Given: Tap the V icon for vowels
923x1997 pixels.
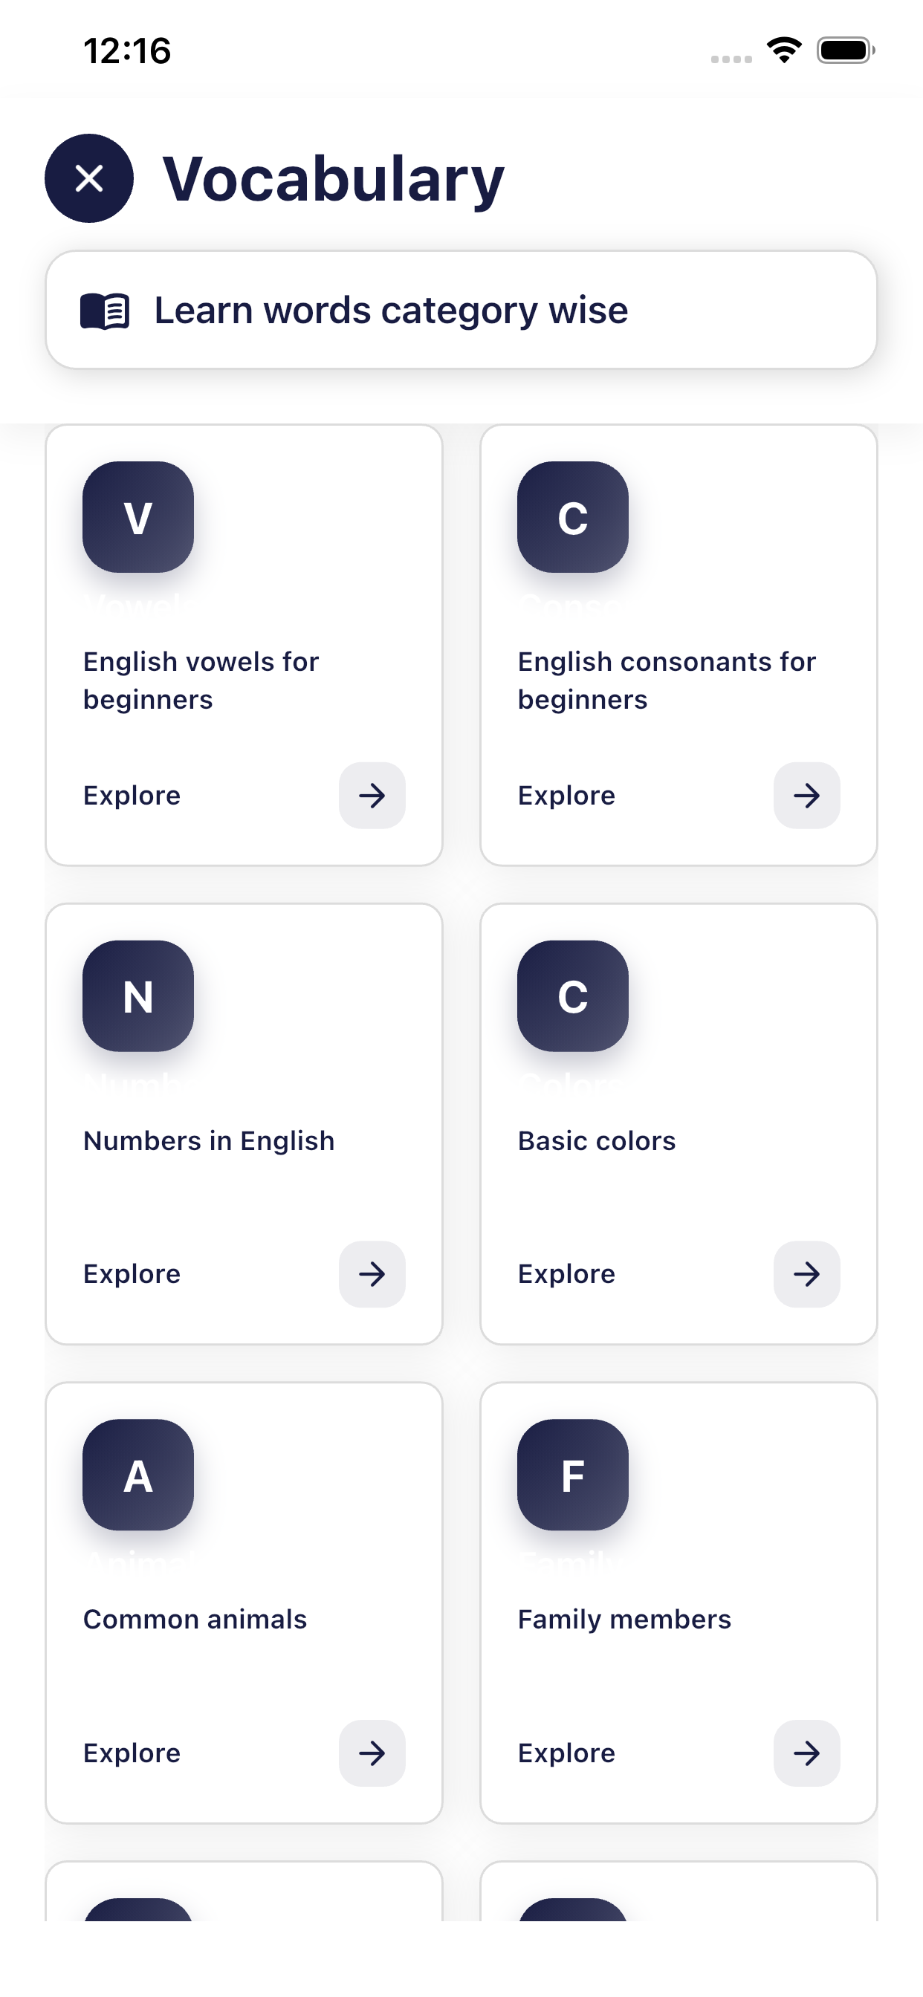Looking at the screenshot, I should pos(138,517).
